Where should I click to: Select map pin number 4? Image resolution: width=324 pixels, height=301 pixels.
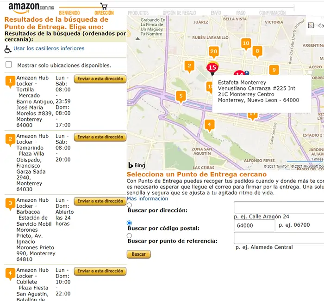point(209,125)
